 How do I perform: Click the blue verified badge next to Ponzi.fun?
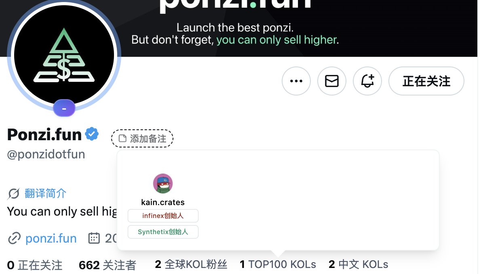(x=92, y=134)
